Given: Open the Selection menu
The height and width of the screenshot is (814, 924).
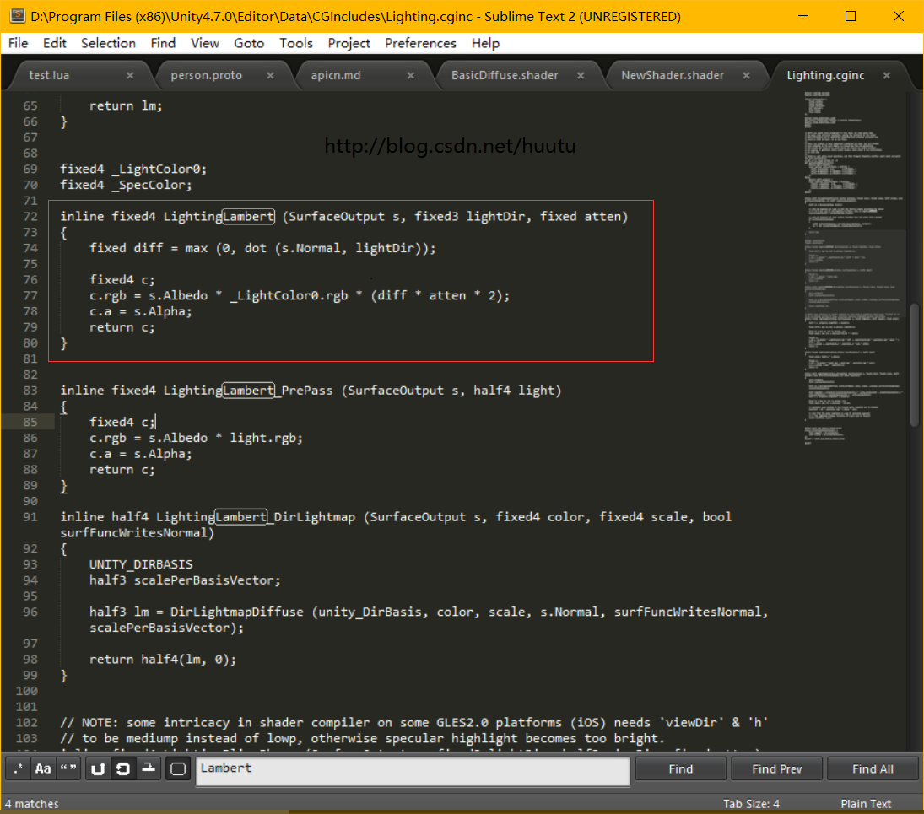Looking at the screenshot, I should click(108, 43).
